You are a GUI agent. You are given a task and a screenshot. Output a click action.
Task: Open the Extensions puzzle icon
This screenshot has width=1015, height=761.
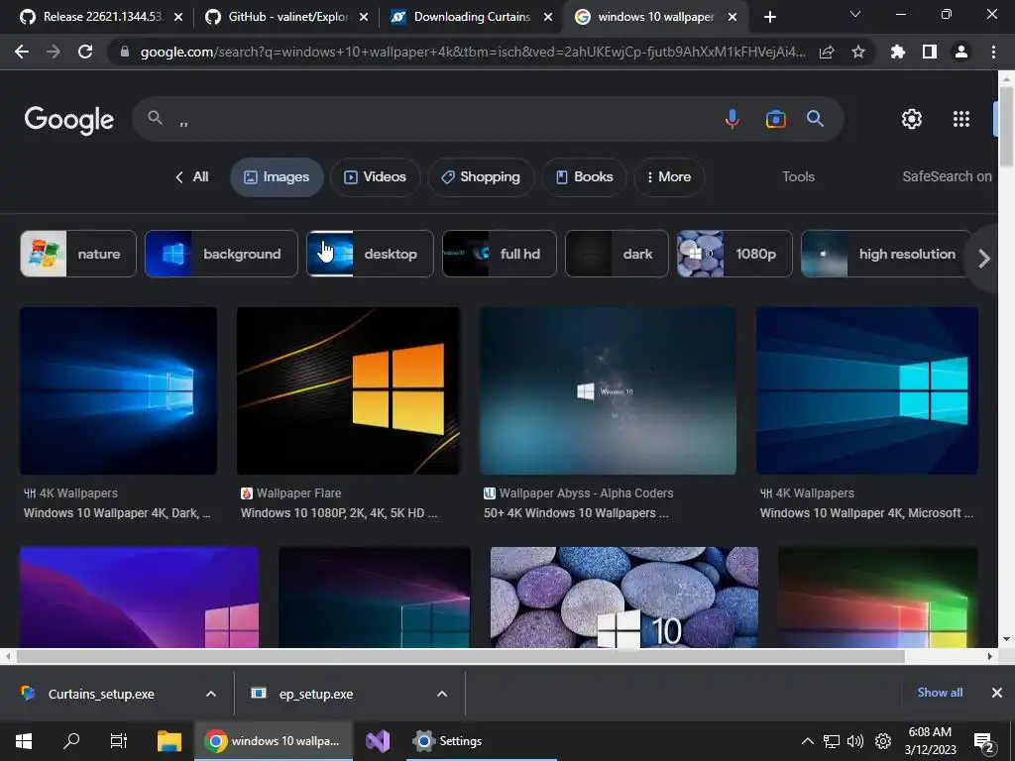coord(897,52)
